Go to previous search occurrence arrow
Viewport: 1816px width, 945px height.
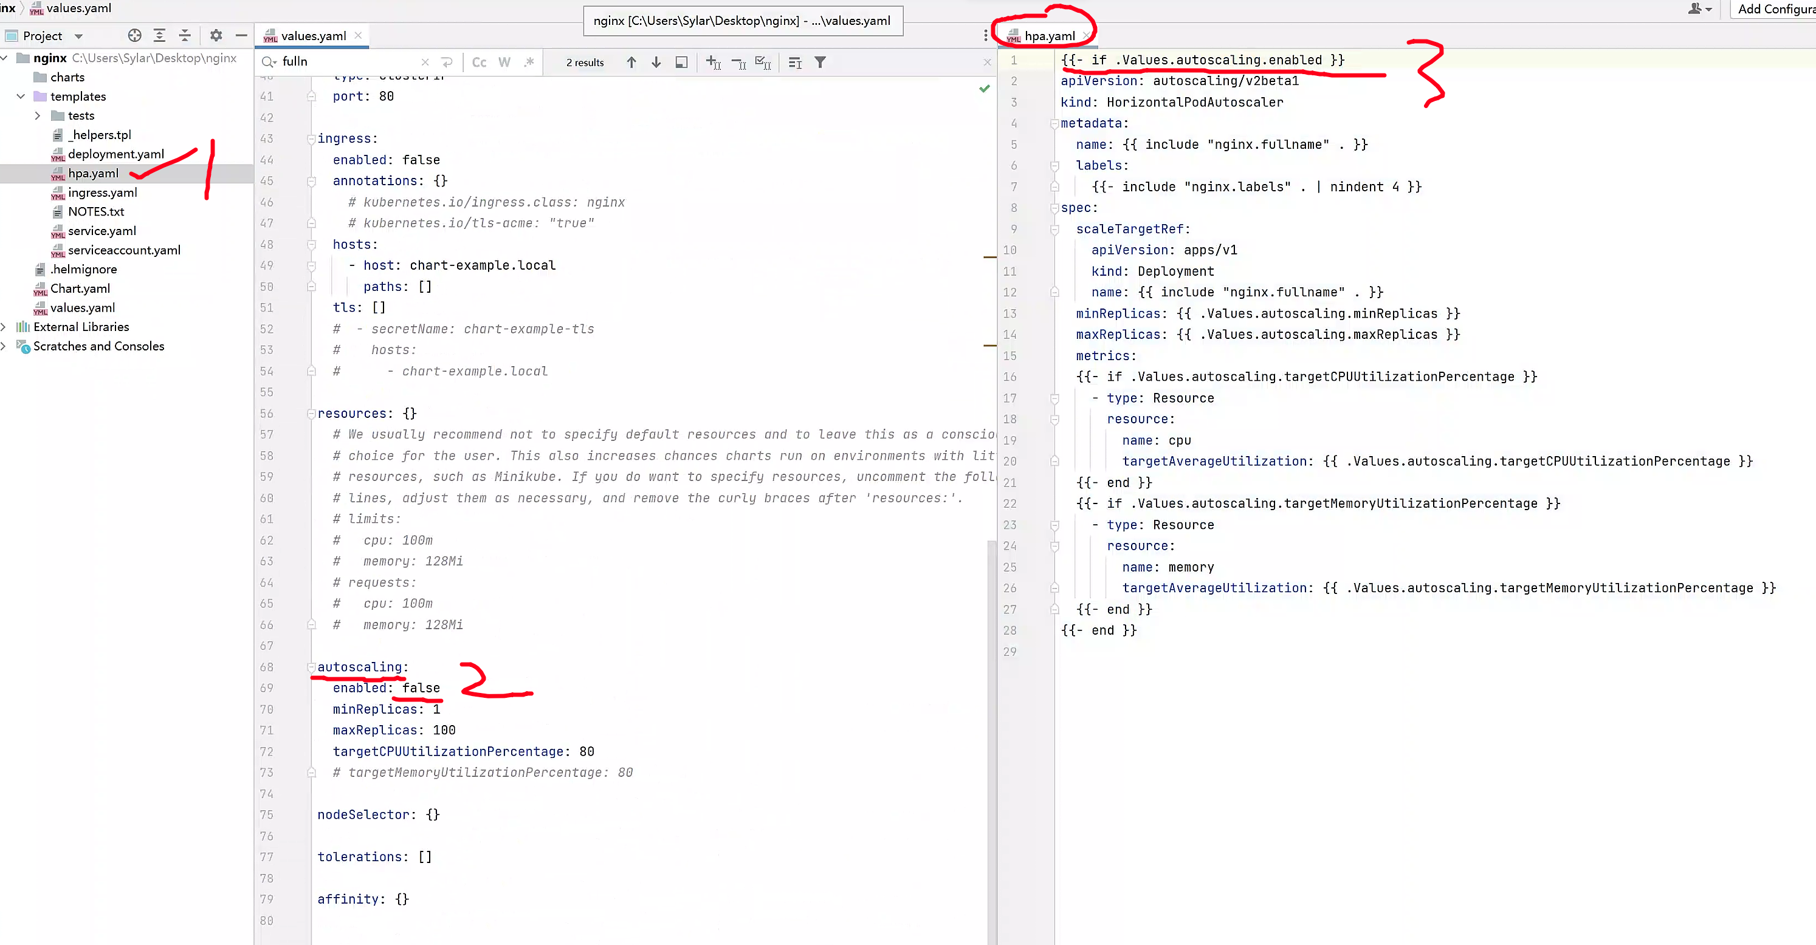coord(631,62)
